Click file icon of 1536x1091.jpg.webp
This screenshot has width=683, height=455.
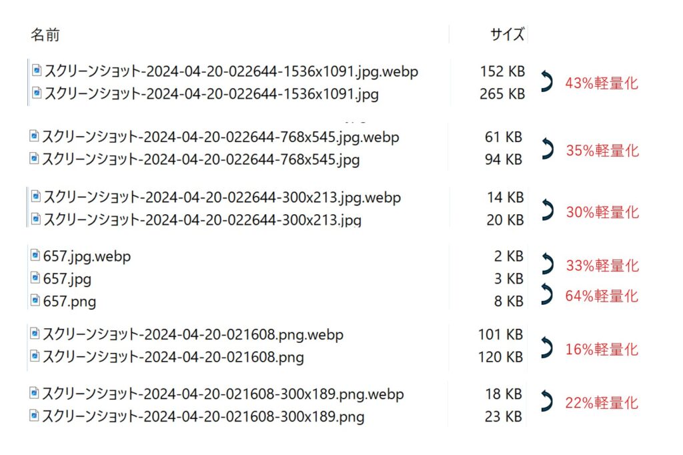[37, 70]
